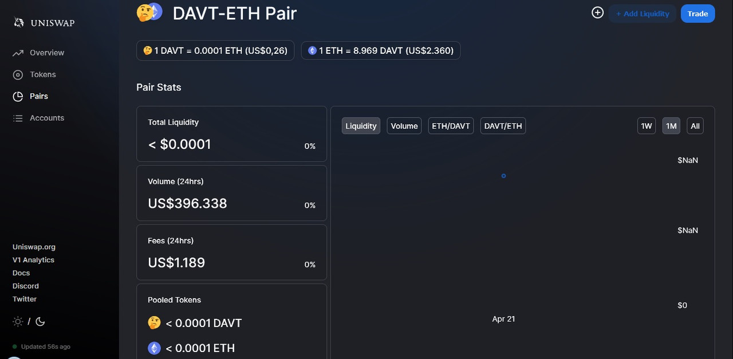Switch to dark mode moon icon
Screen dimensions: 733x359
pos(40,321)
